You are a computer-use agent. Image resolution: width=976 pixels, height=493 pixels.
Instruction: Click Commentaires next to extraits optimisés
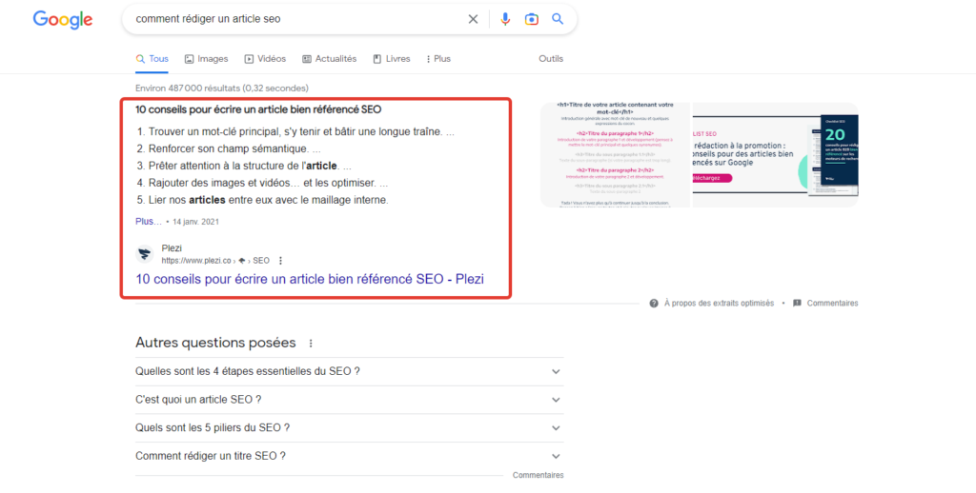coord(832,304)
